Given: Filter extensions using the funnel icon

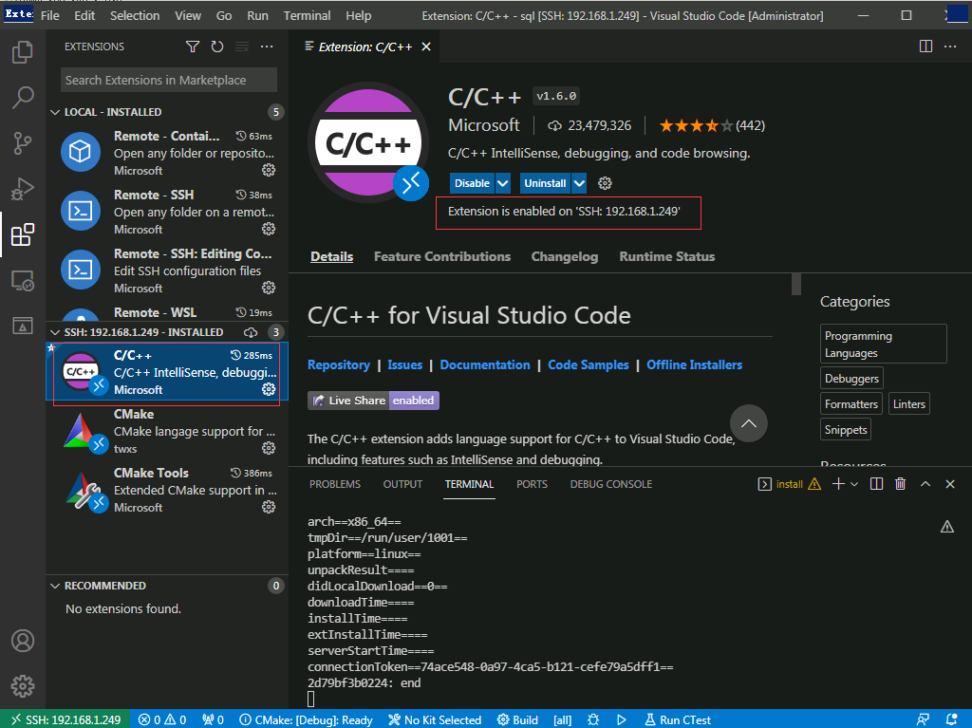Looking at the screenshot, I should (x=193, y=47).
